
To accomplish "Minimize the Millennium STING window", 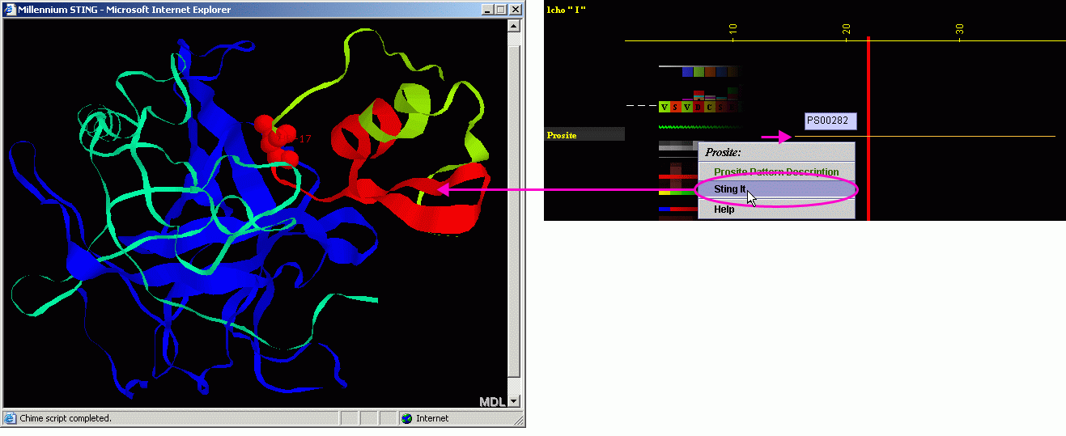I will point(488,10).
